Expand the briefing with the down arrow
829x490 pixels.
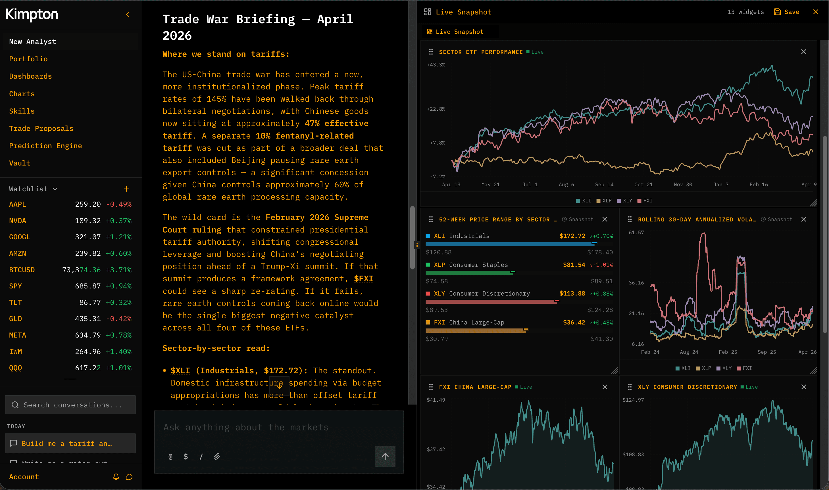279,386
